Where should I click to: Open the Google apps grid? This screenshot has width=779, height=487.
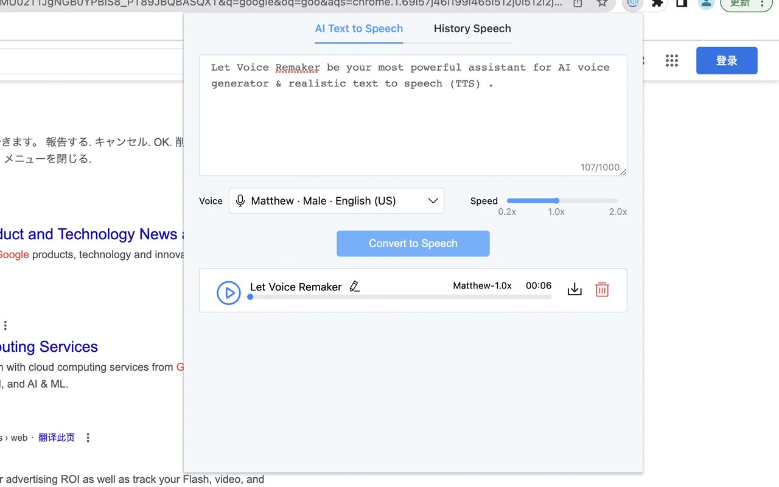click(672, 60)
